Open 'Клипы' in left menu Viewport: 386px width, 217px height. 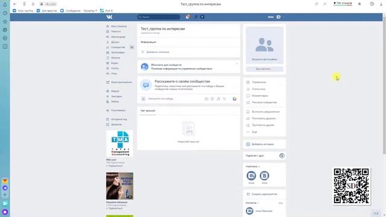113,68
